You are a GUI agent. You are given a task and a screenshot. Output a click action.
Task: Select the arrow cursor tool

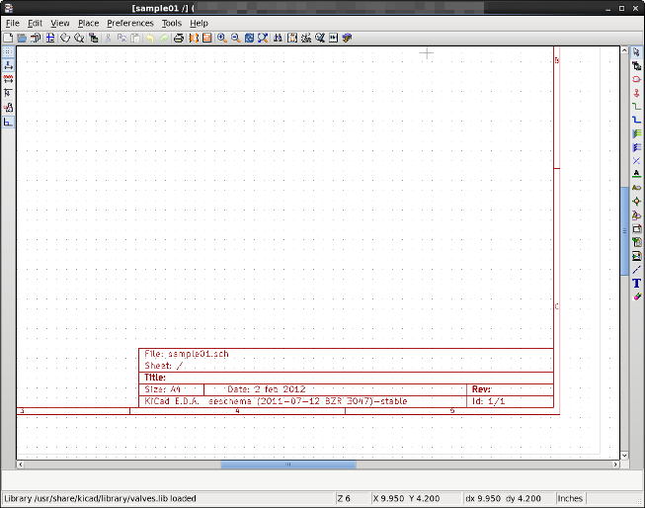(x=636, y=52)
